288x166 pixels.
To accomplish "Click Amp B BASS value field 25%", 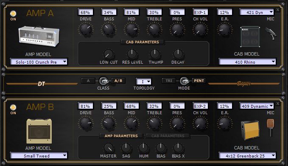I will 109,106.
